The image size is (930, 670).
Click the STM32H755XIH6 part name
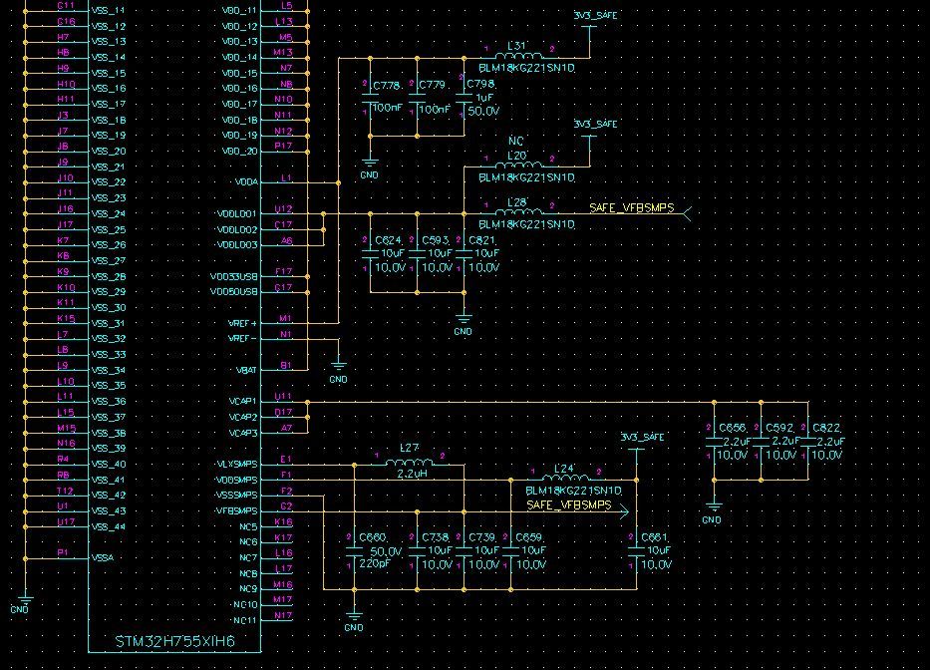[175, 641]
